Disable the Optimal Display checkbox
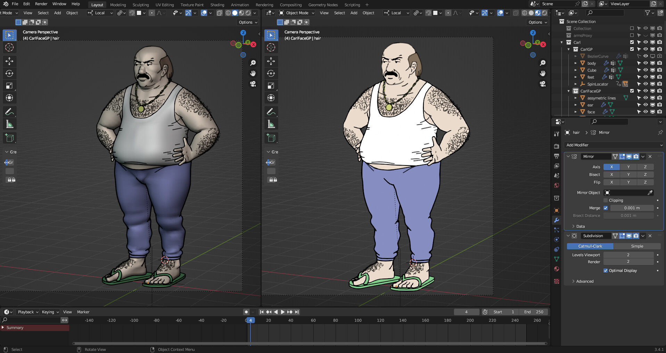This screenshot has height=353, width=666. tap(606, 271)
